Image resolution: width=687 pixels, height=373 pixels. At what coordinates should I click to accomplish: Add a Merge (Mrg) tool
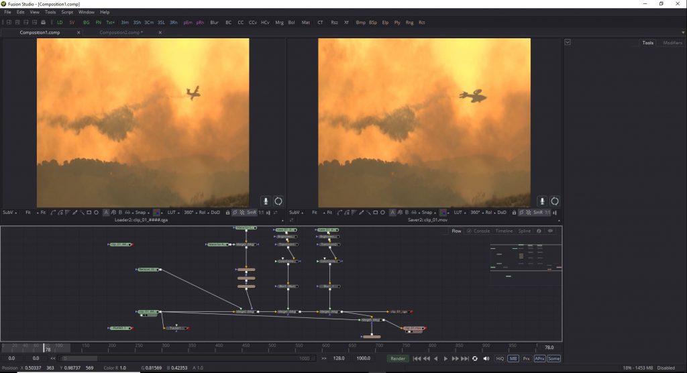pyautogui.click(x=280, y=22)
